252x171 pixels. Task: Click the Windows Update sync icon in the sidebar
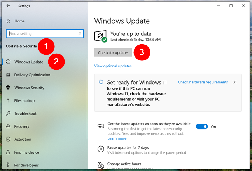(x=8, y=62)
